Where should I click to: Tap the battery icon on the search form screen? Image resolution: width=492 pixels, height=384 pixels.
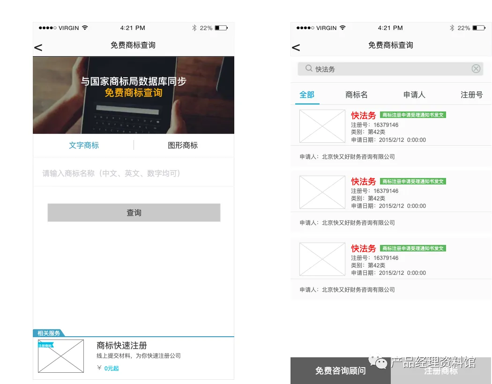[x=221, y=28]
